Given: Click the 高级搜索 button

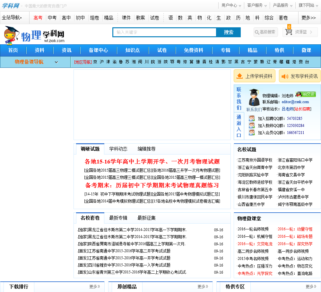Looking at the screenshot, I should 266,32.
